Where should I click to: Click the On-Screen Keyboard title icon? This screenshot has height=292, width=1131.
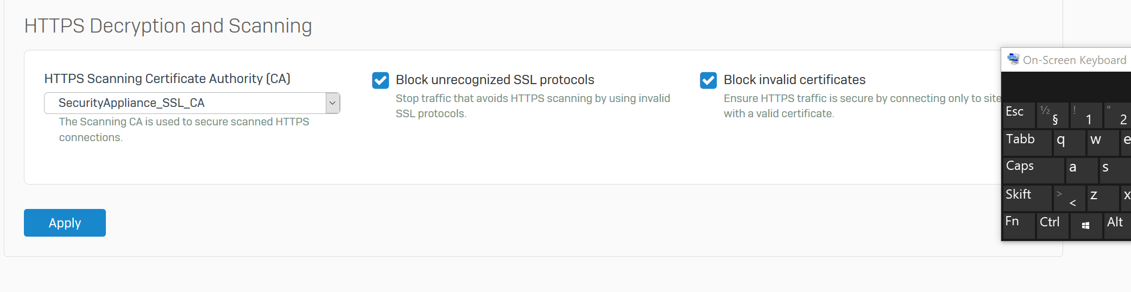1013,59
